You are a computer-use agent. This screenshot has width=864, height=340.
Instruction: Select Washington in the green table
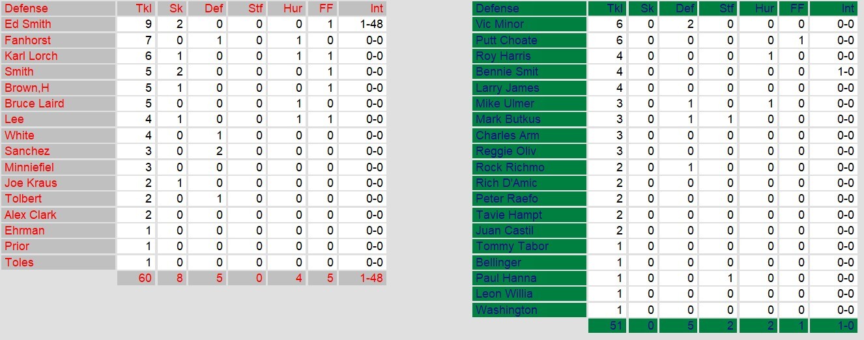(x=506, y=310)
